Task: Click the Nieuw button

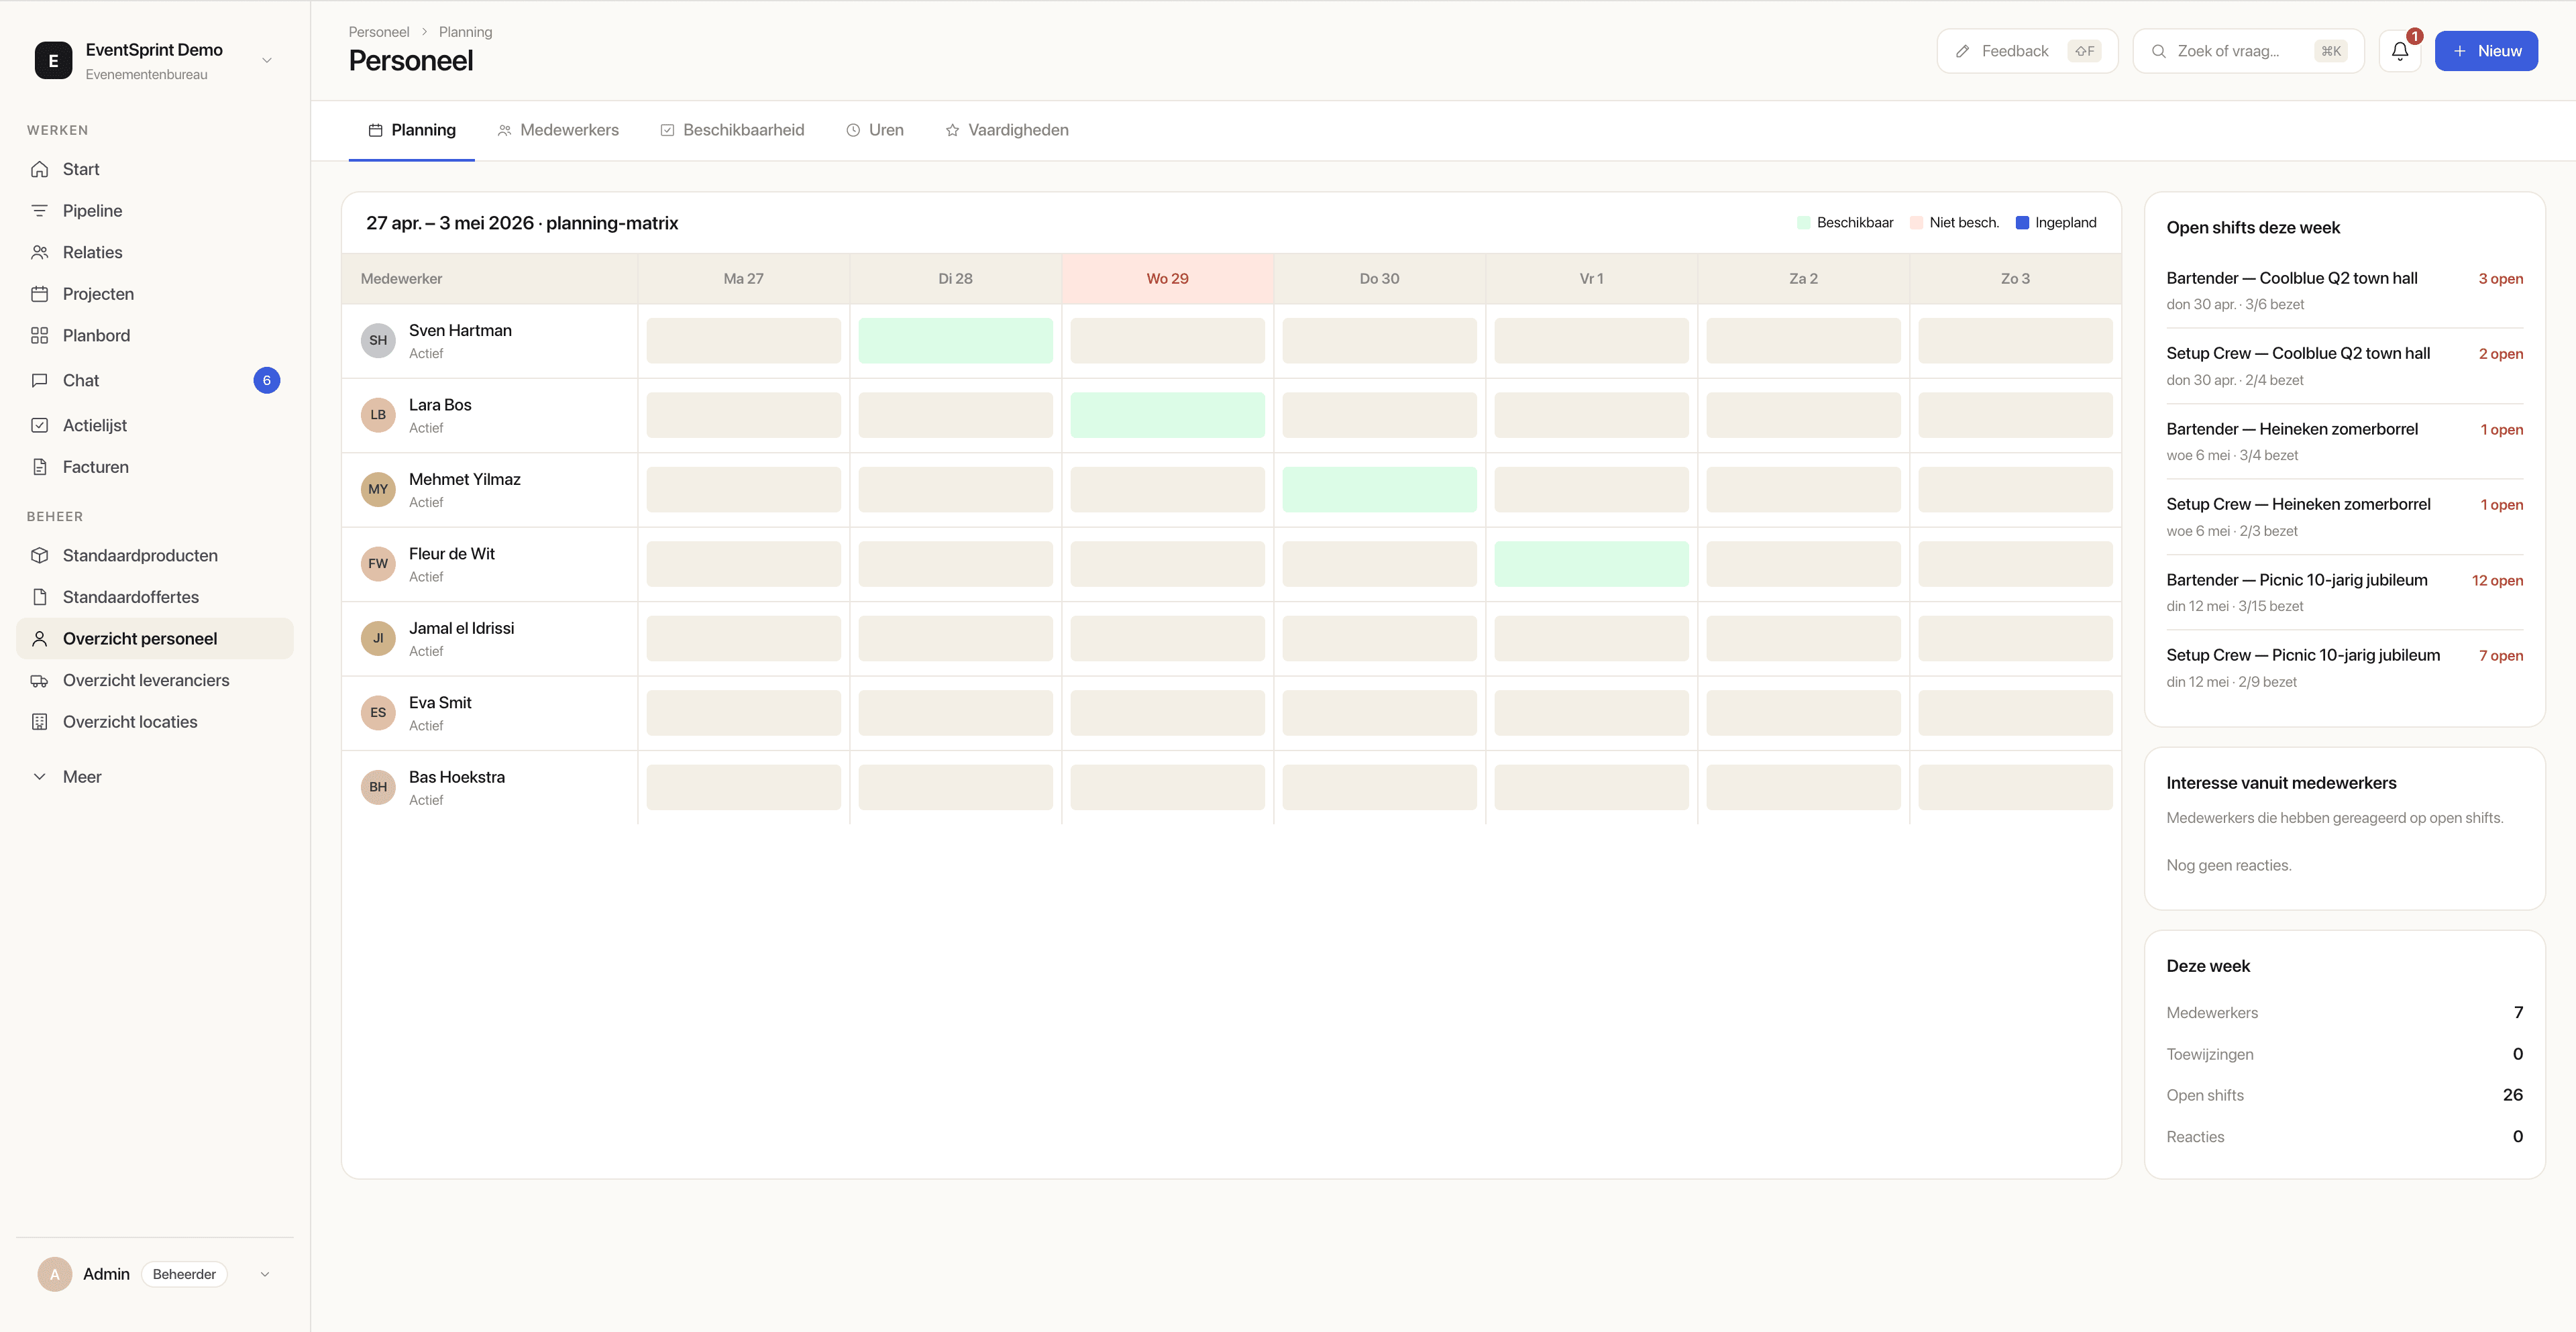Action: pyautogui.click(x=2485, y=51)
